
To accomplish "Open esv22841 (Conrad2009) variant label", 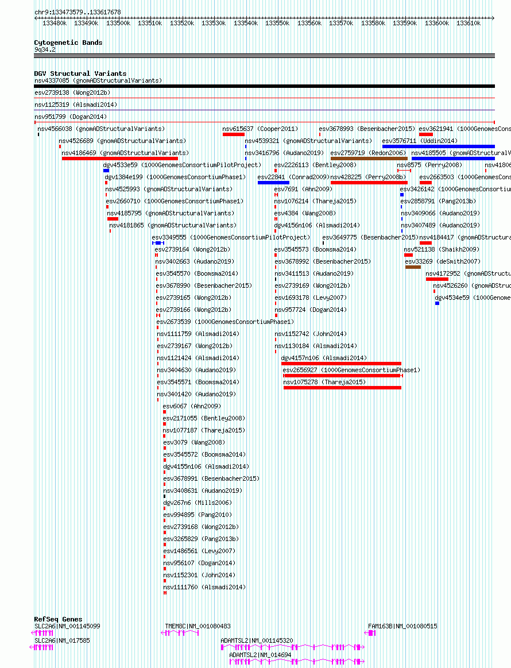I will coord(293,177).
